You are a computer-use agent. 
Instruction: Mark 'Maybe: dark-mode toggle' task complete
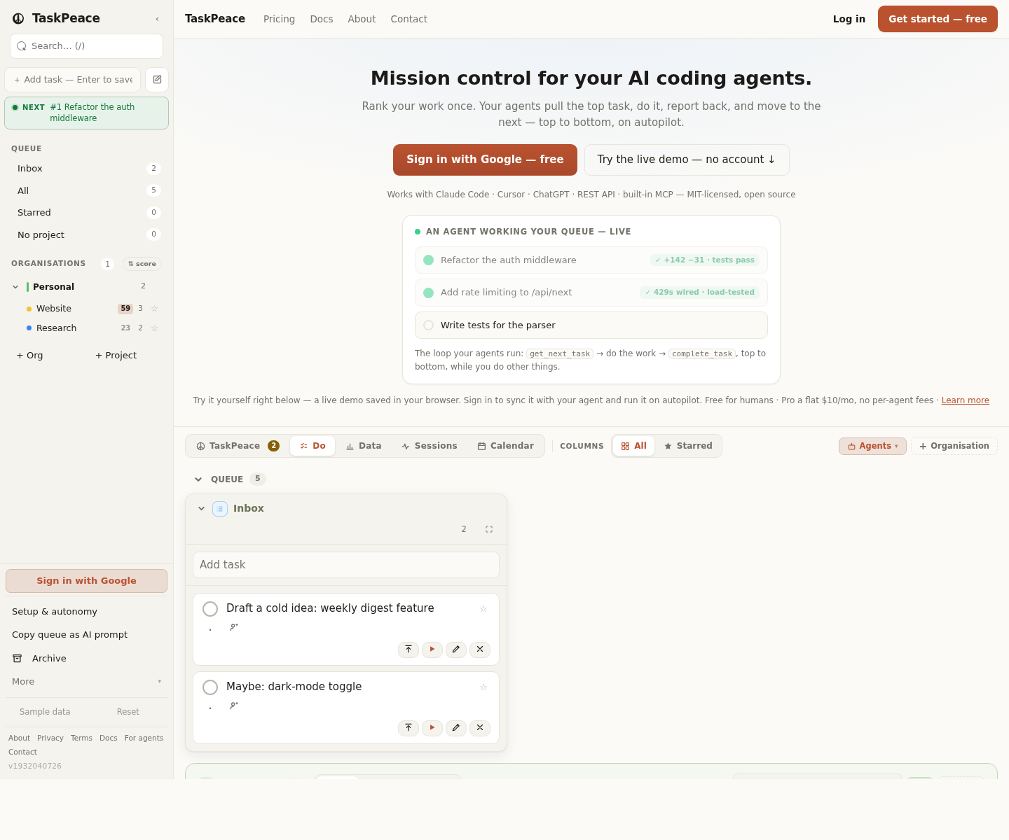210,687
